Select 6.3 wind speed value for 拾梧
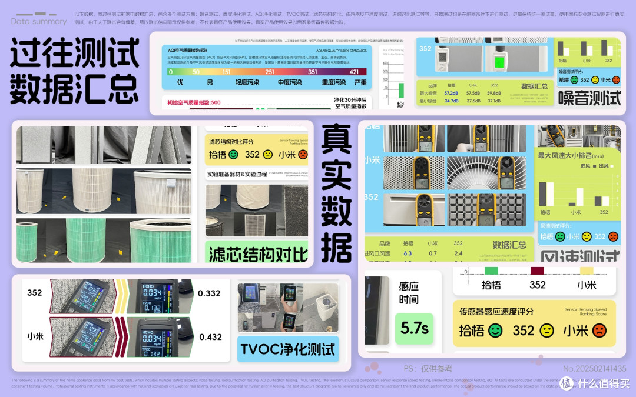Viewport: 636px width, 397px height. click(408, 253)
